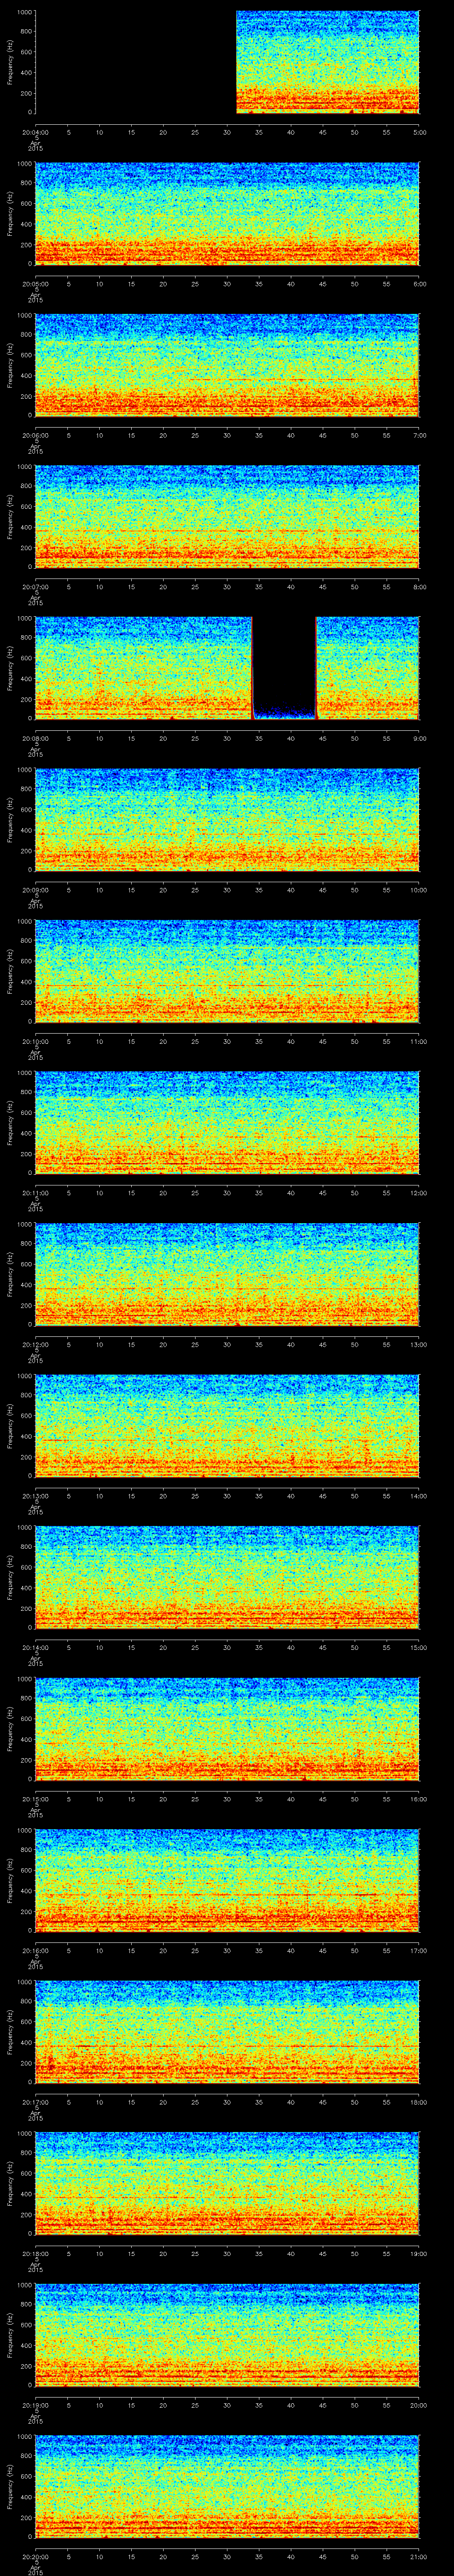454x2576 pixels.
Task: Click the spectrogram panel starting at 20:15:00
Action: (x=227, y=1728)
